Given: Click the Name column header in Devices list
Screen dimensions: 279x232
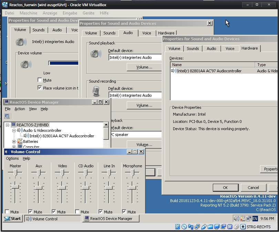Looking at the screenshot, I should (x=213, y=65).
